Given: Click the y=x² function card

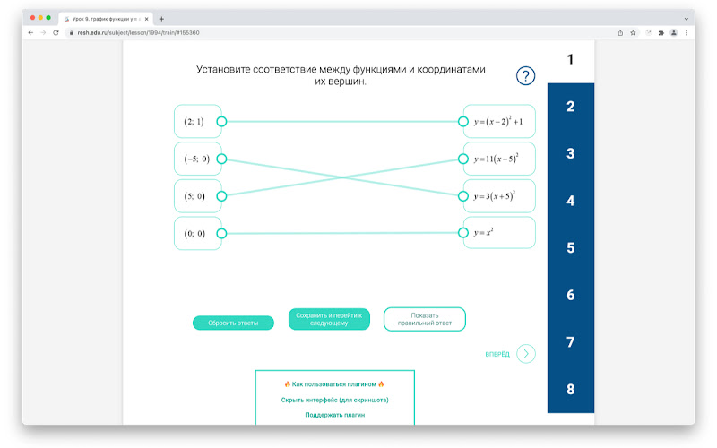Looking at the screenshot, I should [x=499, y=233].
